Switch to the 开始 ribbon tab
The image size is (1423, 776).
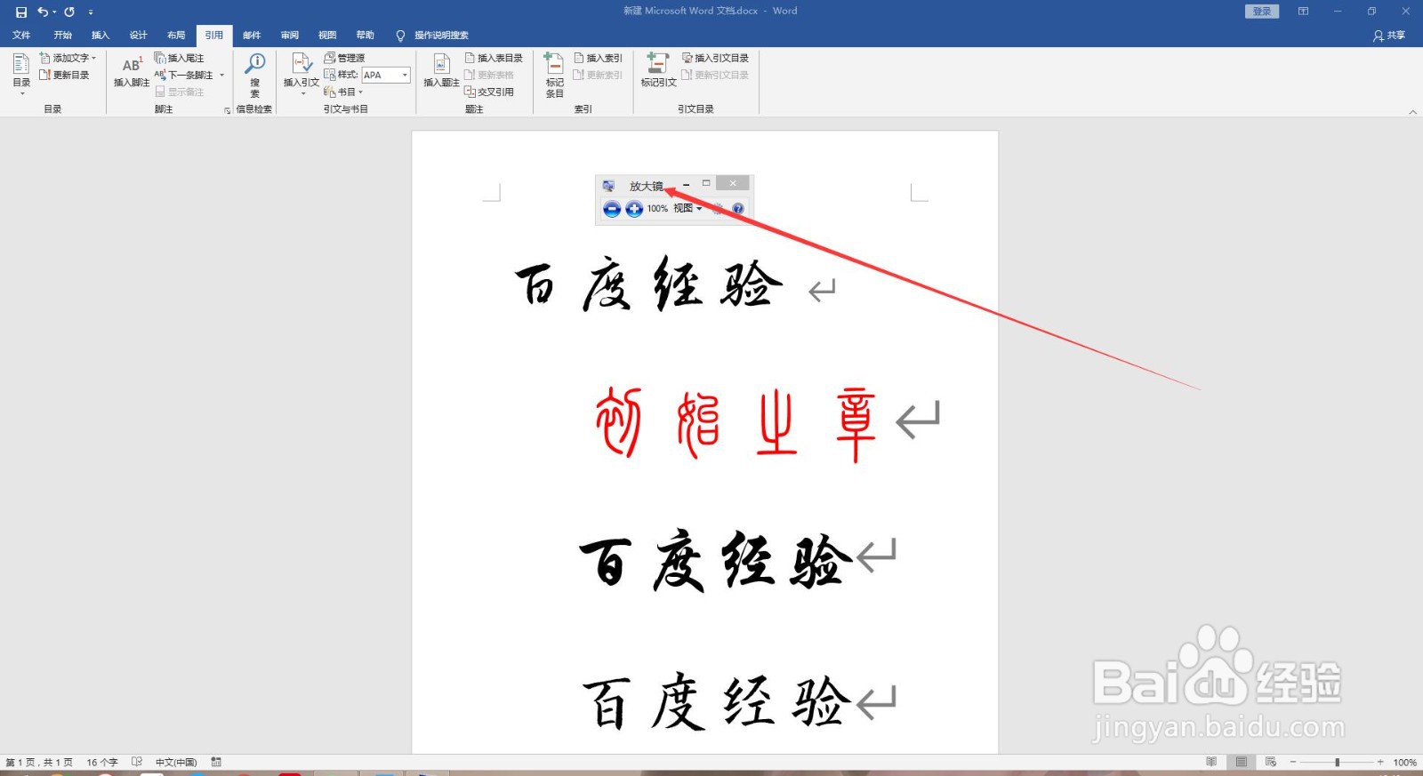(62, 36)
